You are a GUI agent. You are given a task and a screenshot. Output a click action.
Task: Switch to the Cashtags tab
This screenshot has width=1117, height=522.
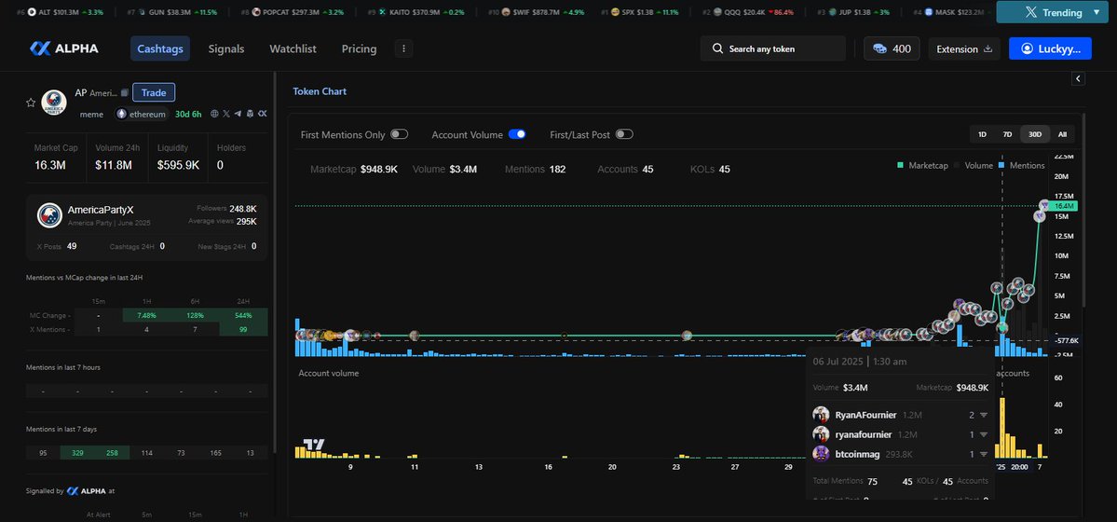pyautogui.click(x=160, y=48)
